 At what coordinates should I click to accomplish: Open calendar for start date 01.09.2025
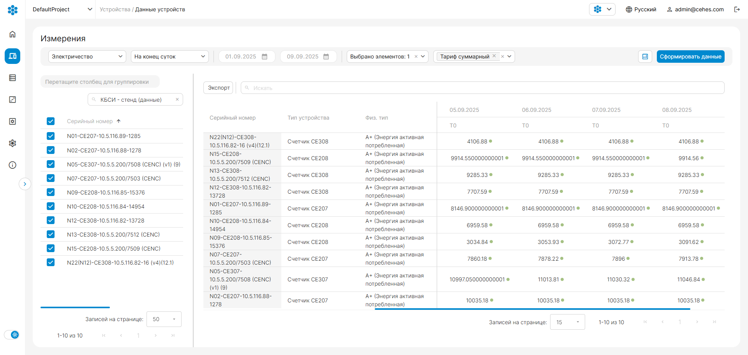coord(265,57)
